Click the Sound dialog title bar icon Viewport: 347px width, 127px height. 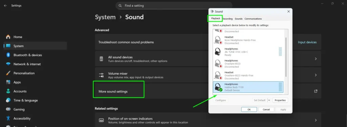click(x=212, y=12)
